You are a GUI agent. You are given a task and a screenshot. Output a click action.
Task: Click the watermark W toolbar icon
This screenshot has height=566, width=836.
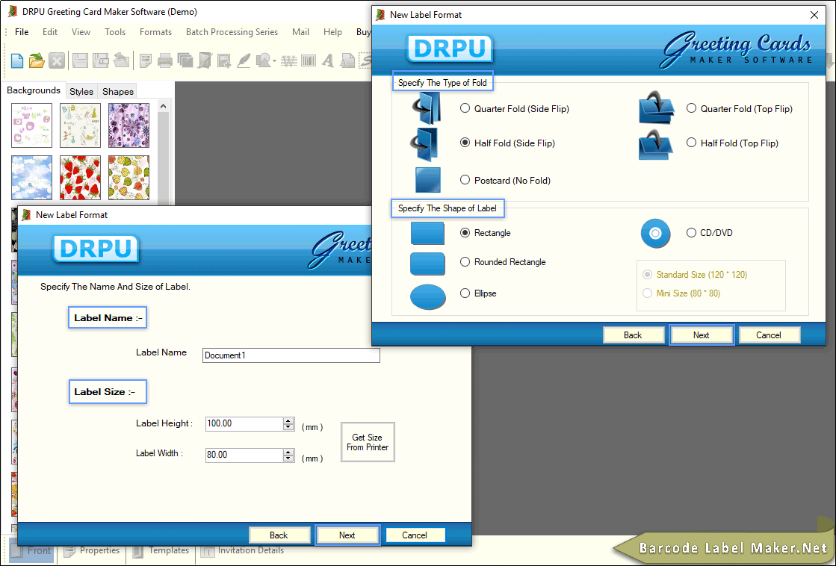point(289,61)
